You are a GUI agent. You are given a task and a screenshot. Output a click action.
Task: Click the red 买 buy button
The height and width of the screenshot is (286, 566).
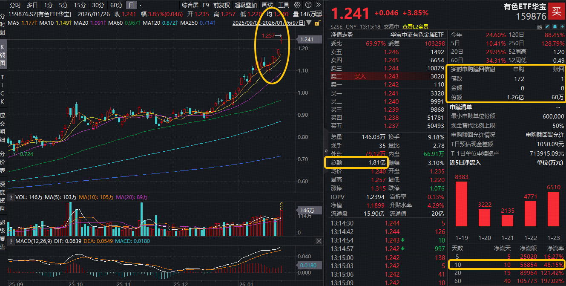[x=557, y=12]
